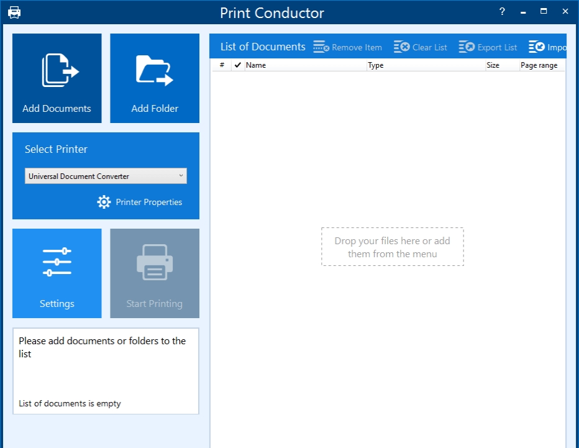Toggle the checkmark column header
Image resolution: width=579 pixels, height=448 pixels.
coord(237,65)
